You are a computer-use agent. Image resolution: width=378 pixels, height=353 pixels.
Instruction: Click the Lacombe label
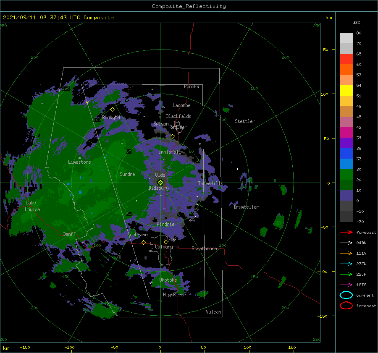tap(181, 105)
